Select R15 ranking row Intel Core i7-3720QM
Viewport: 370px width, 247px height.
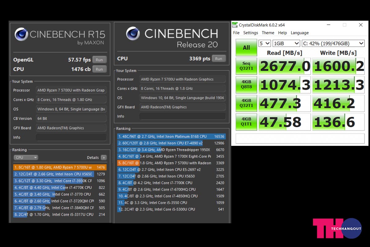[x=60, y=201]
